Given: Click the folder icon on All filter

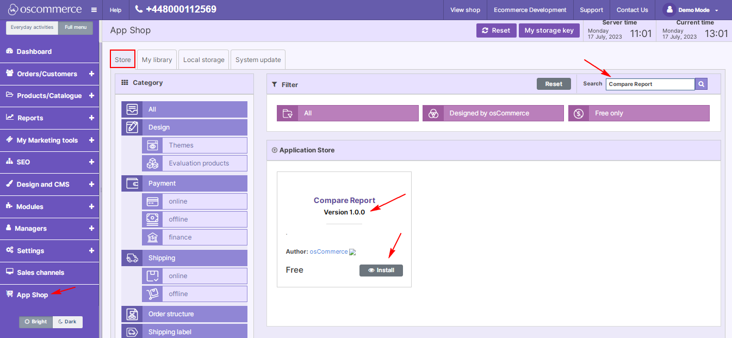Looking at the screenshot, I should pyautogui.click(x=288, y=113).
